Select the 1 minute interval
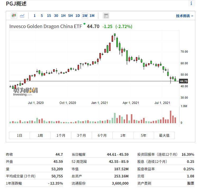The width and height of the screenshot is (199, 192). 35,16
